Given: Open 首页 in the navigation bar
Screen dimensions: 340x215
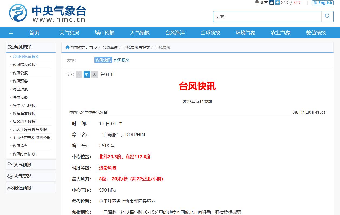Looking at the screenshot, I should tap(34, 32).
